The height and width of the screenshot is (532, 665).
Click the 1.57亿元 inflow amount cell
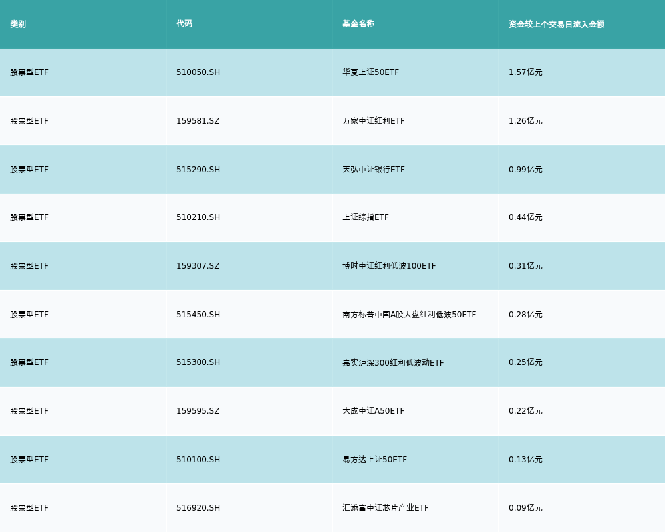(525, 72)
